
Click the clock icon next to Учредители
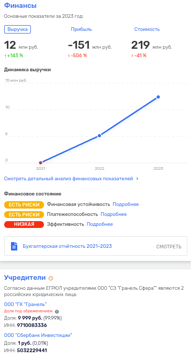pyautogui.click(x=51, y=278)
